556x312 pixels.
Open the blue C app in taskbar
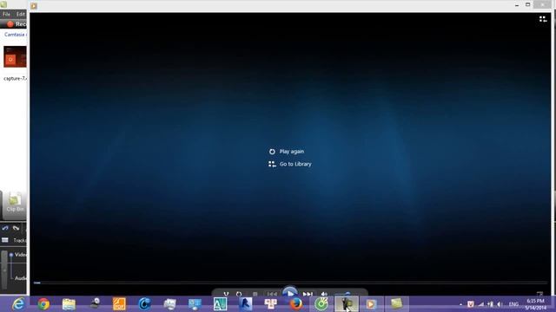tap(144, 304)
